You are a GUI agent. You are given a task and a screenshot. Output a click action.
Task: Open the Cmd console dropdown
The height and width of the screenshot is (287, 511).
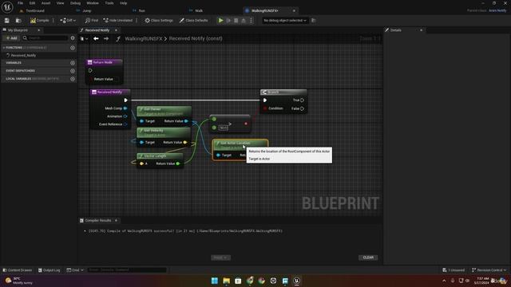coord(75,270)
